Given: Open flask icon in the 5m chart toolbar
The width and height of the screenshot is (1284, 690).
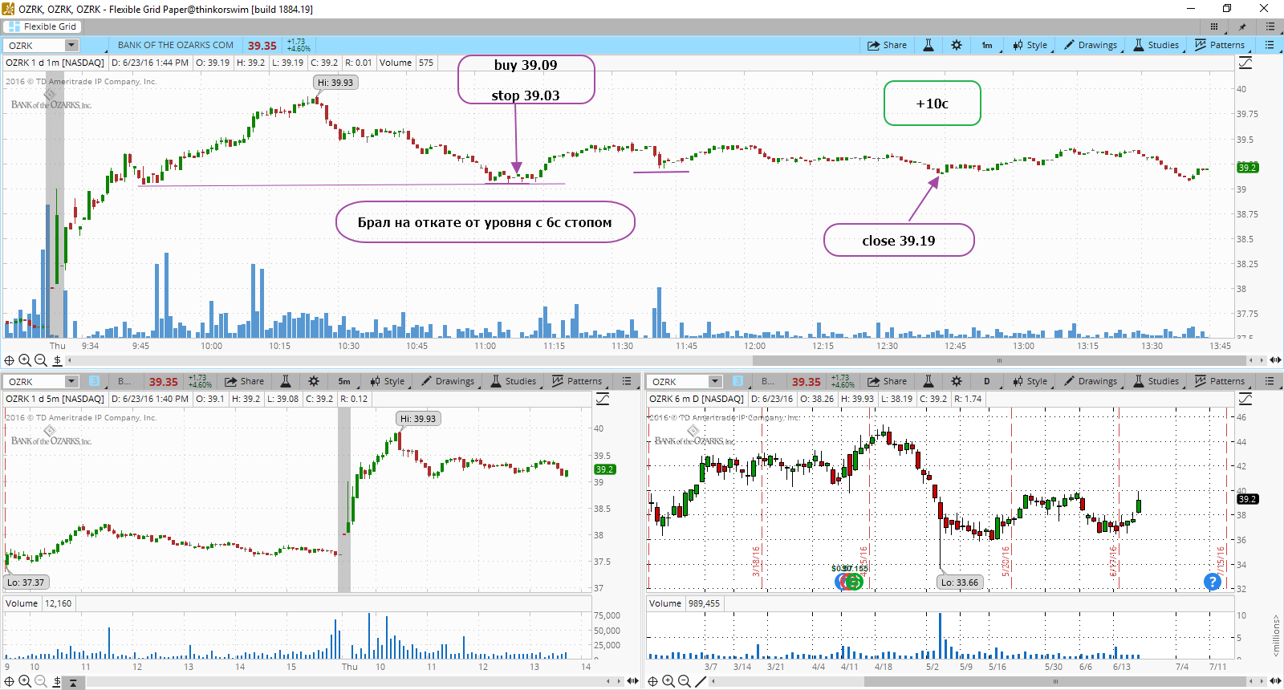Looking at the screenshot, I should tap(286, 381).
